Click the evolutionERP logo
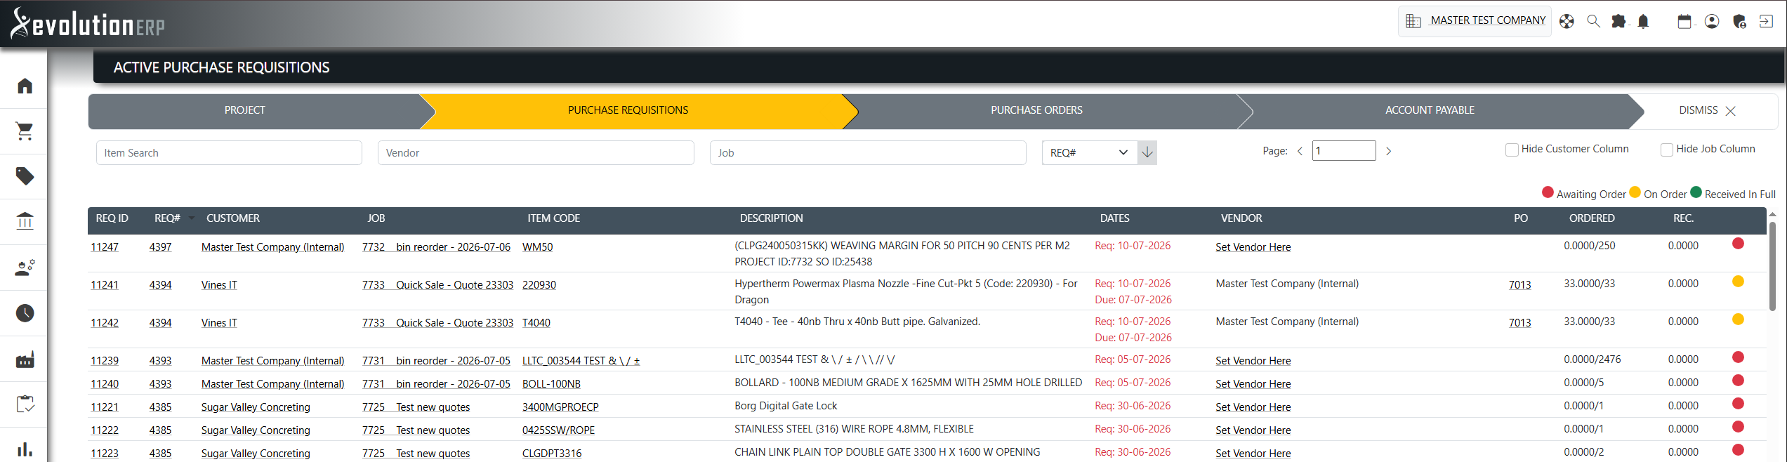 [88, 24]
